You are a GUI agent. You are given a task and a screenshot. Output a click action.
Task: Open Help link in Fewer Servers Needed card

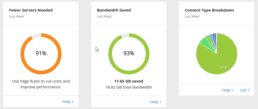[67, 102]
